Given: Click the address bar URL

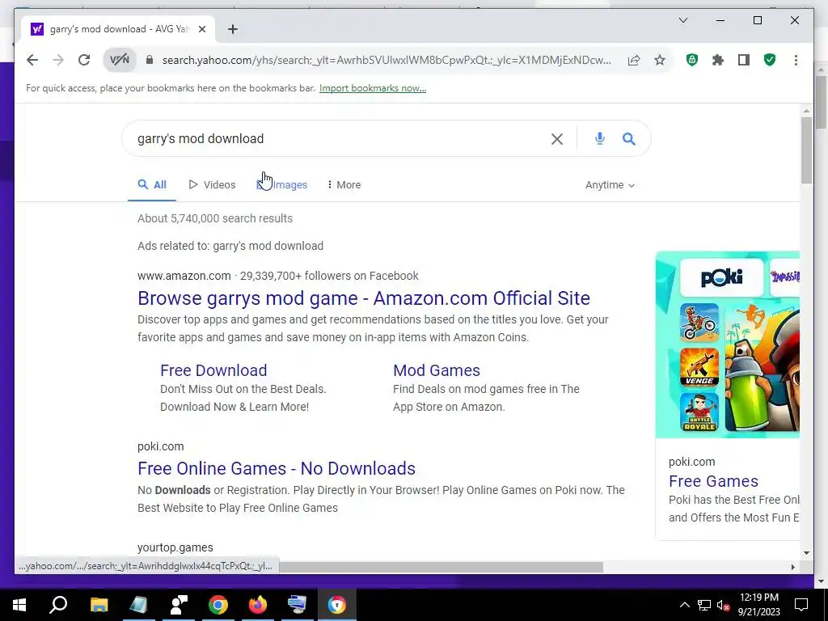Looking at the screenshot, I should (387, 60).
